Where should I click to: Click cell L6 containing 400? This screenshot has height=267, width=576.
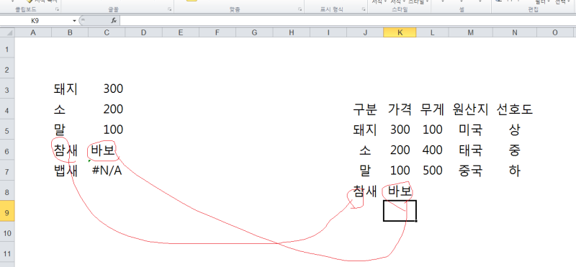433,150
